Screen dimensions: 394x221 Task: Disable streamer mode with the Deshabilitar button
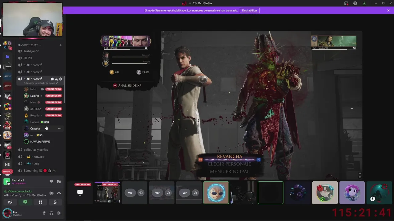coord(250,10)
